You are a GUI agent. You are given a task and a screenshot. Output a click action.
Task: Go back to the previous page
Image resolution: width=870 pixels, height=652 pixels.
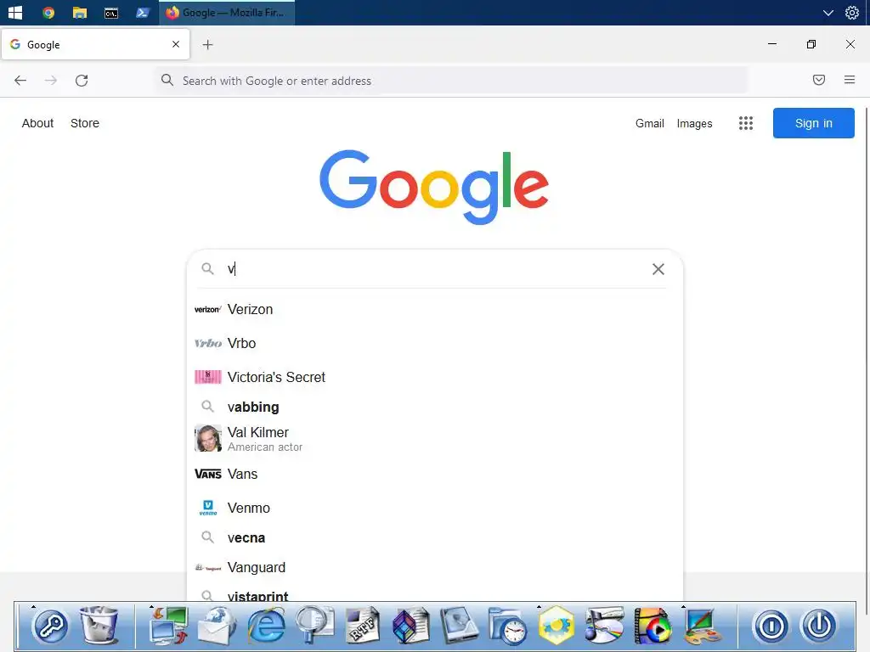[20, 81]
